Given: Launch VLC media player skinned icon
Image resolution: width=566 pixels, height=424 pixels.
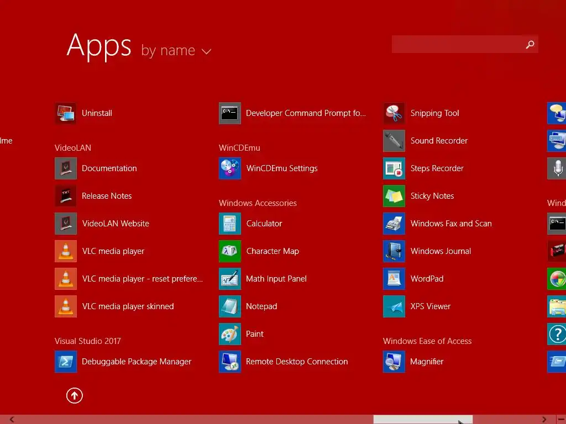Looking at the screenshot, I should tap(65, 306).
